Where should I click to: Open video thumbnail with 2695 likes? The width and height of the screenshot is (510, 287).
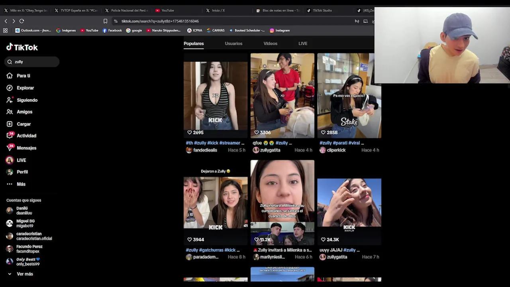pyautogui.click(x=216, y=96)
